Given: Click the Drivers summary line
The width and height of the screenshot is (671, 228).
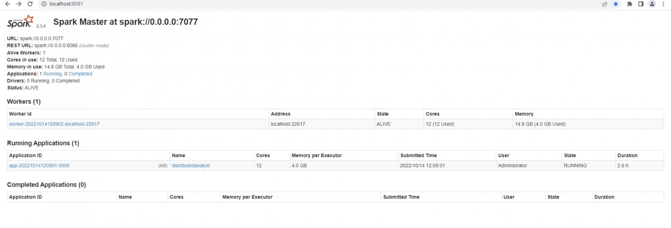Looking at the screenshot, I should tap(43, 81).
